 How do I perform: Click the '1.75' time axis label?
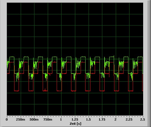[102, 119]
